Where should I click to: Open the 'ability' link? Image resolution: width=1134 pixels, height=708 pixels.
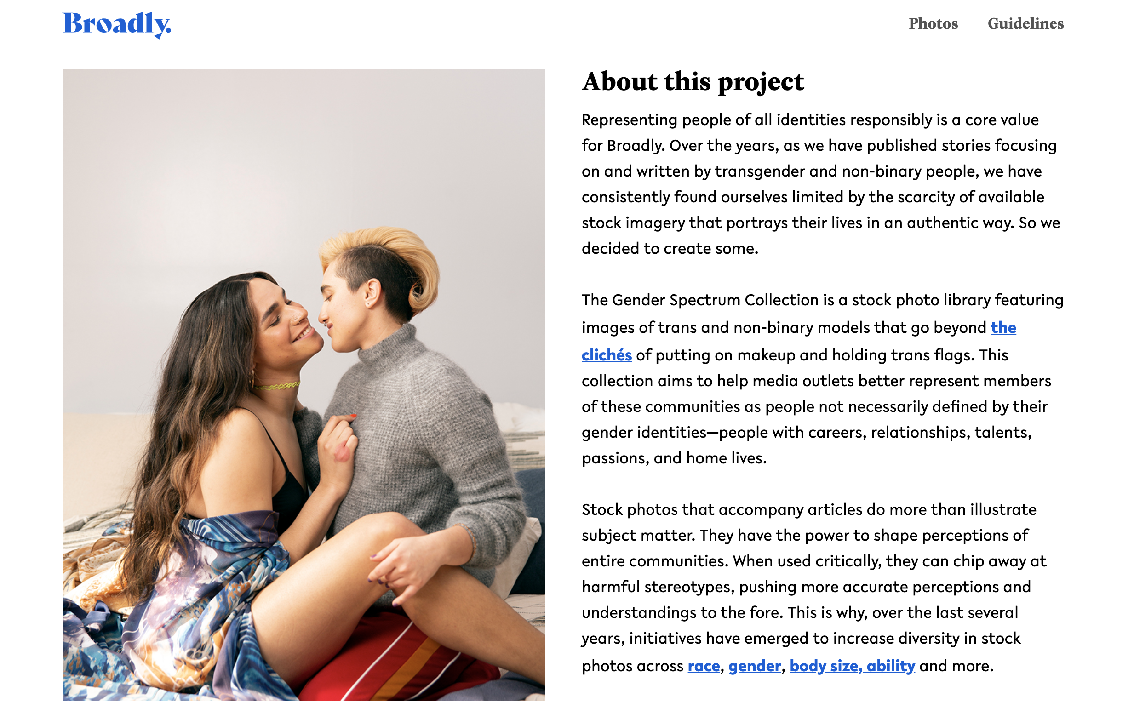891,665
